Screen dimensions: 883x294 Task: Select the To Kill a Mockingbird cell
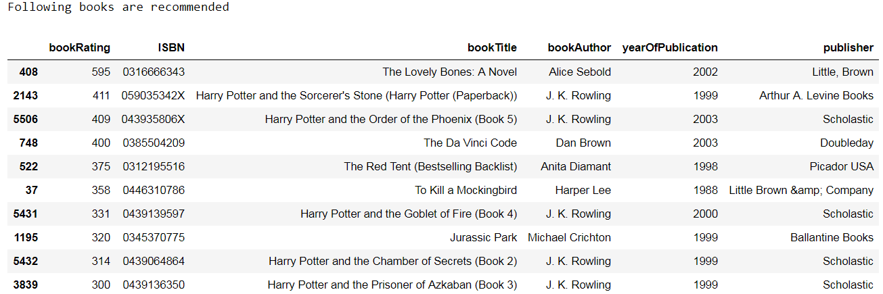click(x=466, y=190)
